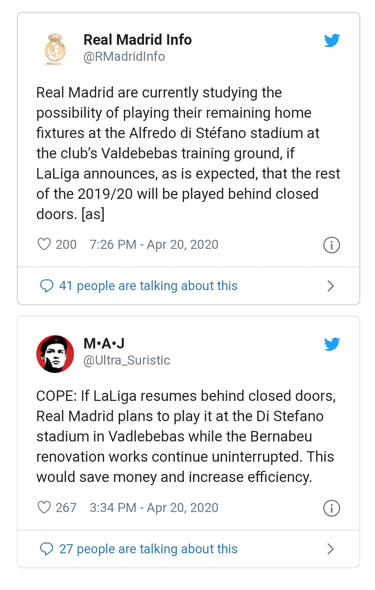Click @RMadridInfo handle

[124, 57]
